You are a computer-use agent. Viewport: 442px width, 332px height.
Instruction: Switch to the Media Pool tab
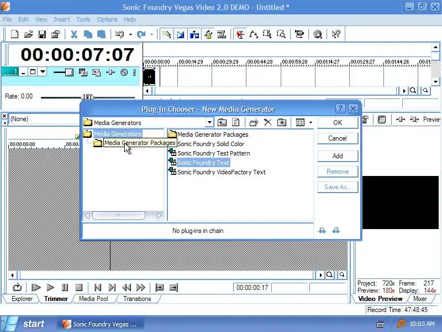click(93, 299)
